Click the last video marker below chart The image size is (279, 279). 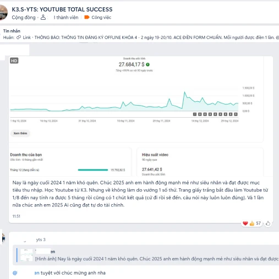(x=236, y=114)
